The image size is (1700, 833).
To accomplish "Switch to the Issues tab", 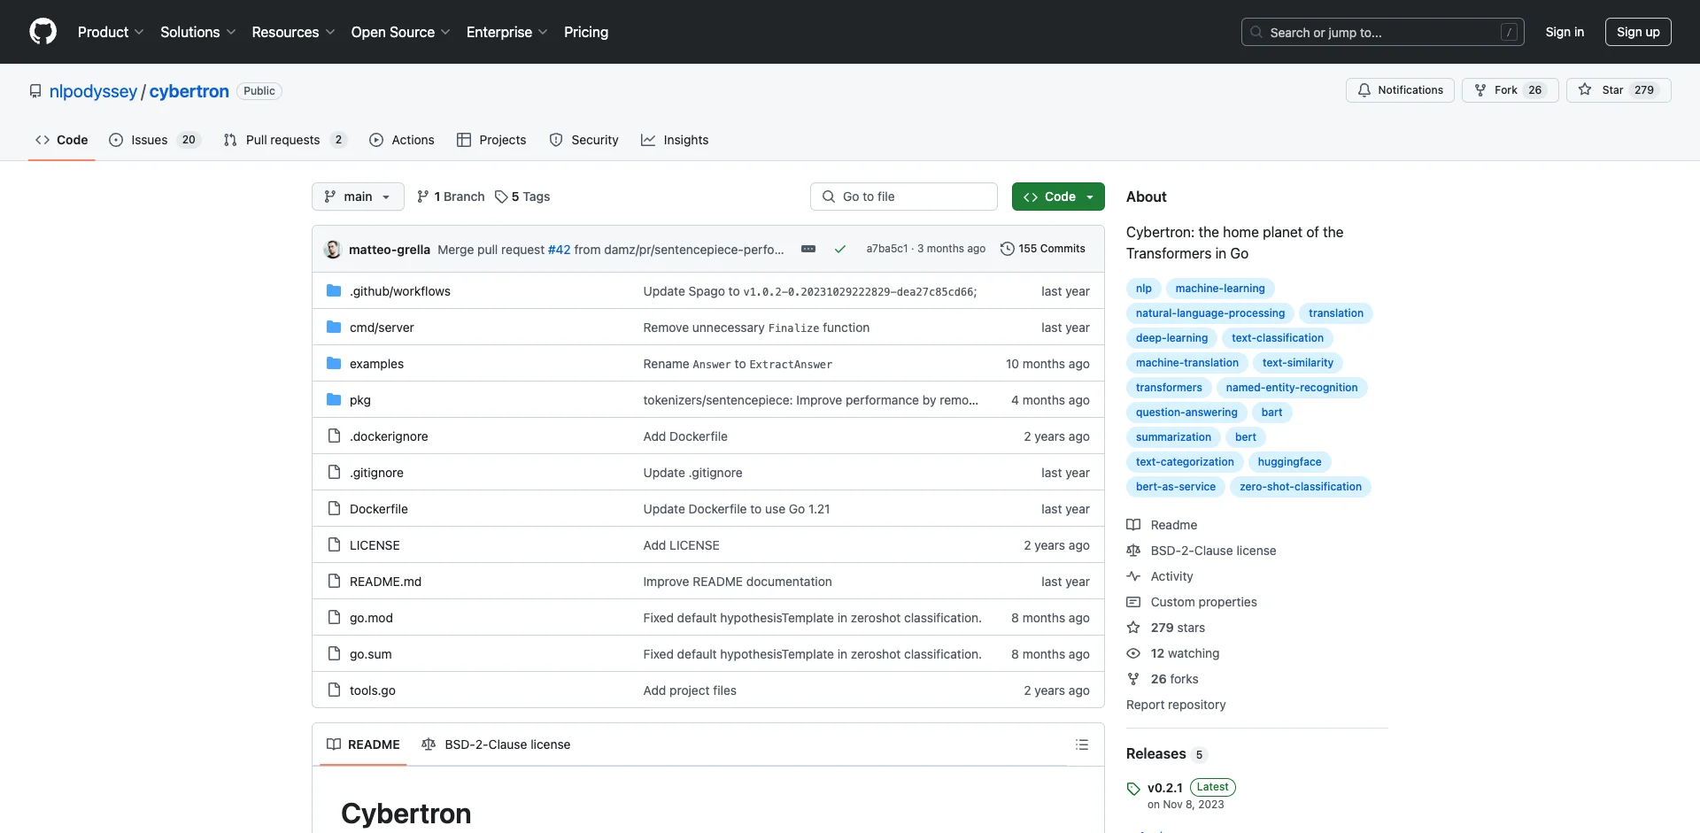I will click(155, 140).
